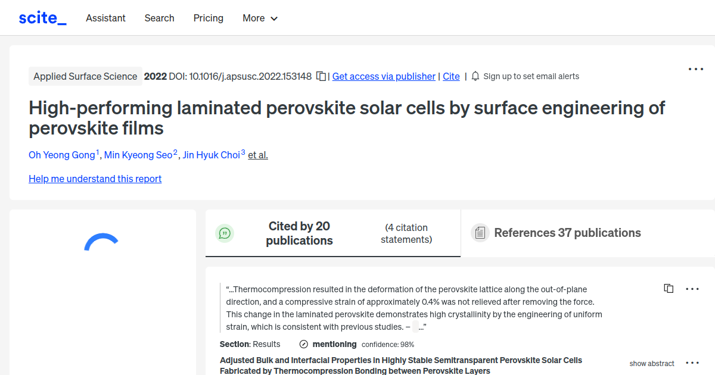
Task: Open Get access via publisher link
Action: point(384,76)
